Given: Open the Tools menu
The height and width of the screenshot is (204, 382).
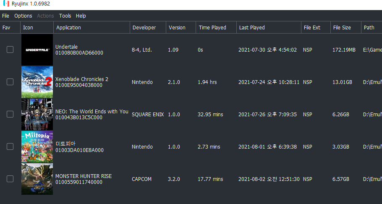Looking at the screenshot, I should click(x=65, y=16).
